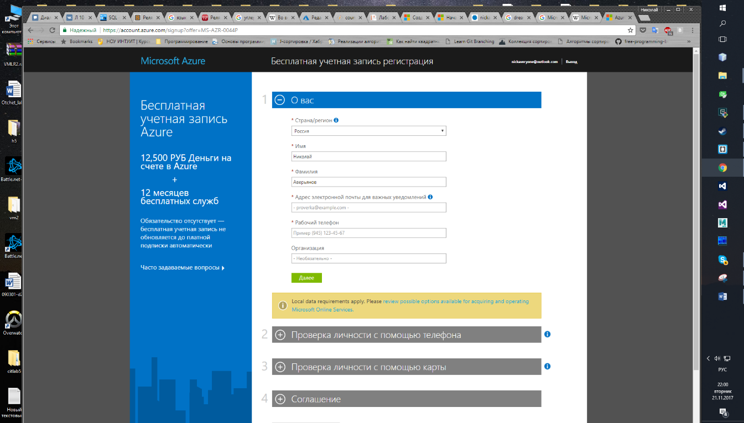Open the 'Программирование' bookmarks folder
Viewport: 744px width, 423px height.
[182, 41]
